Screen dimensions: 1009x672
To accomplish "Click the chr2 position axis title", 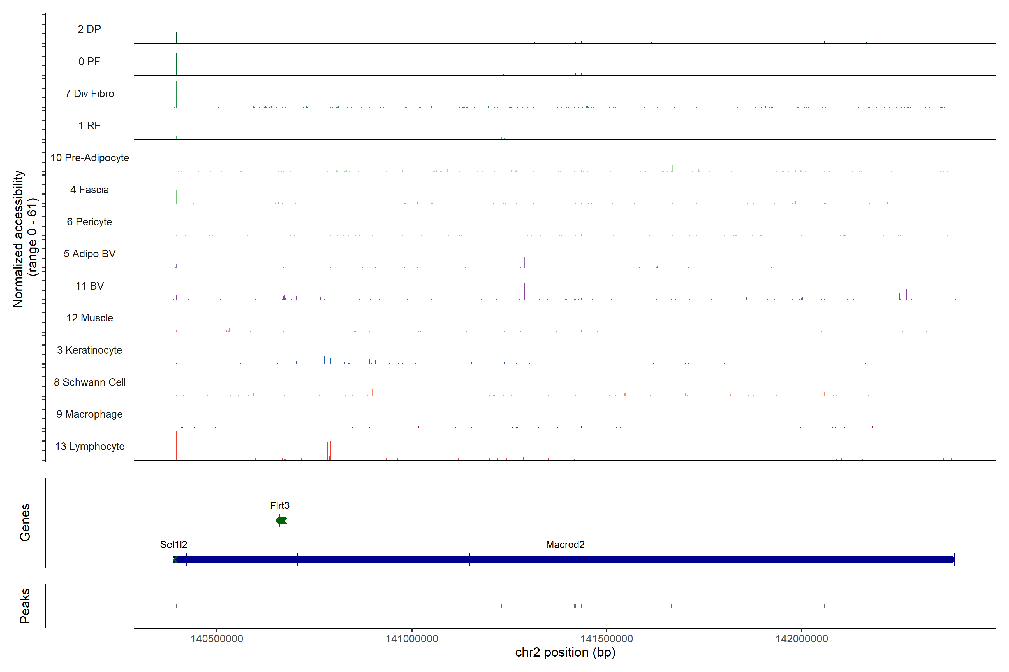I will pyautogui.click(x=565, y=652).
